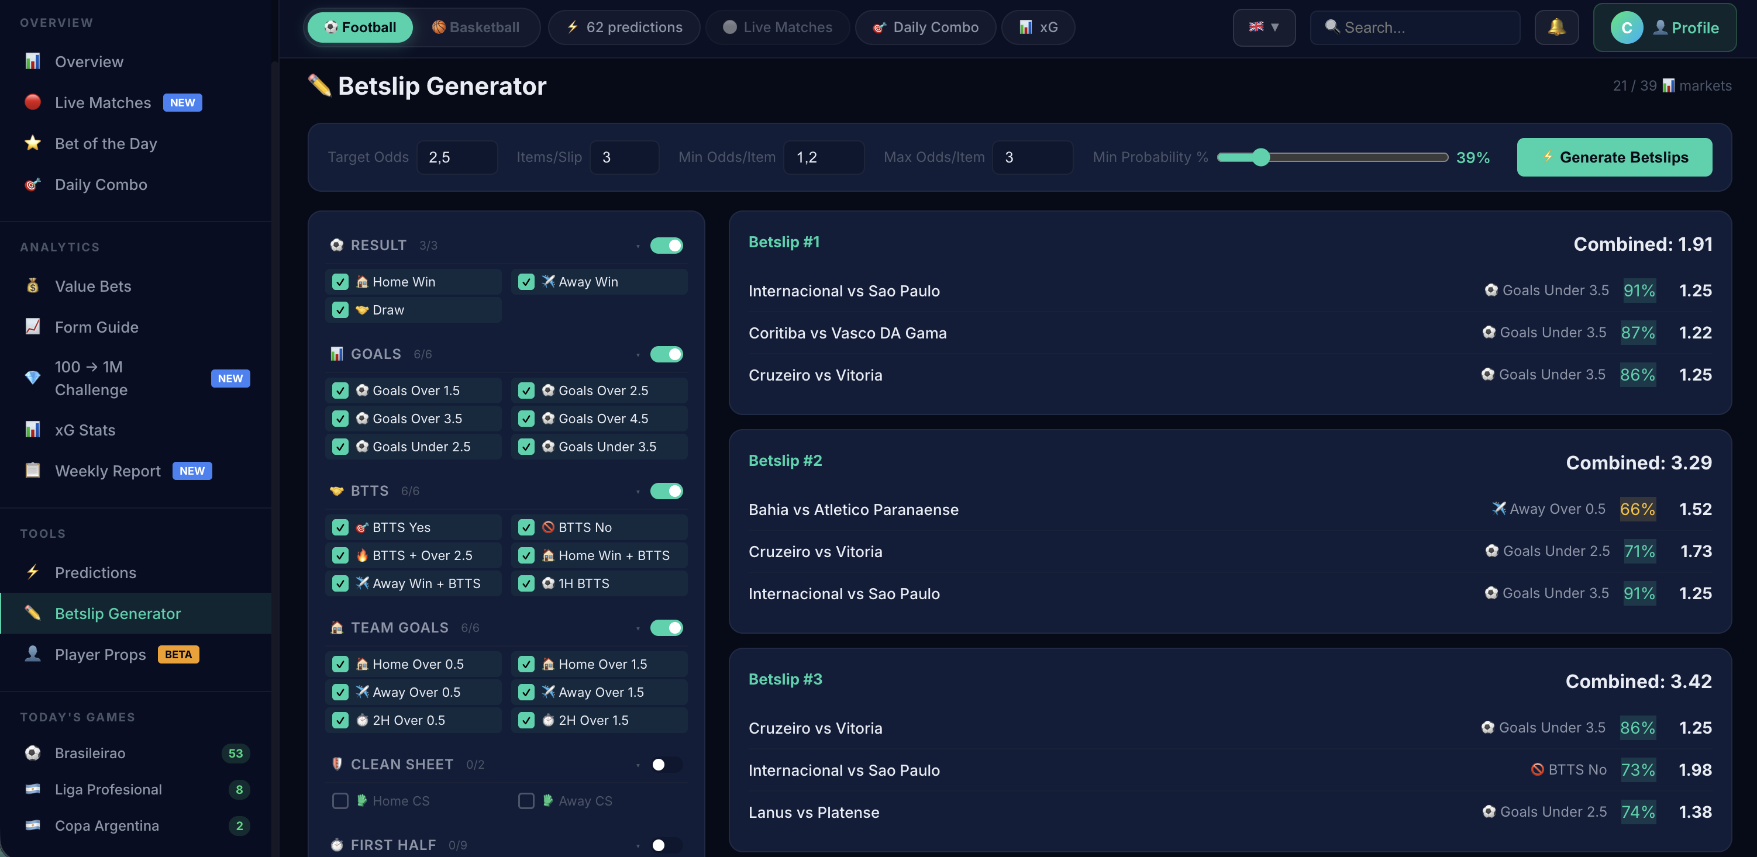Click the Live Matches red dot icon

click(33, 102)
